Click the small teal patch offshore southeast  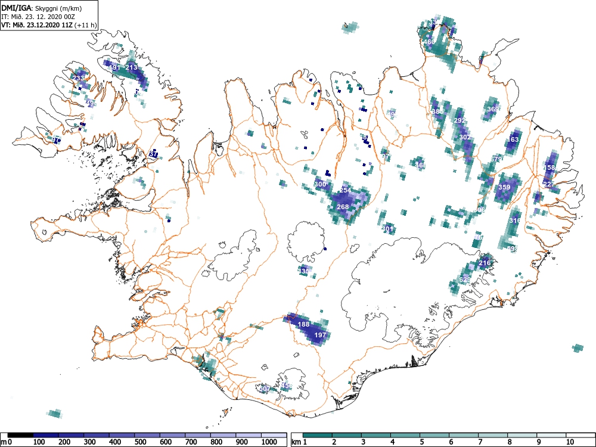pyautogui.click(x=578, y=348)
